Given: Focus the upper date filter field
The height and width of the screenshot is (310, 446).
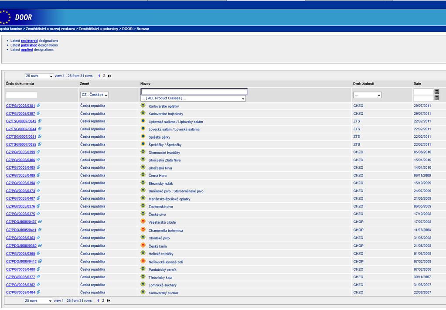Looking at the screenshot, I should click(423, 92).
